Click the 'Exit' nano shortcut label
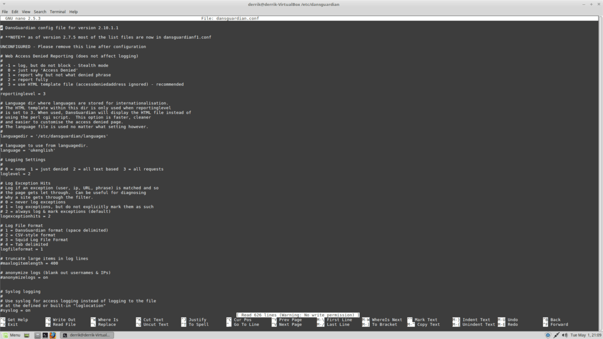The image size is (603, 339). [x=13, y=324]
